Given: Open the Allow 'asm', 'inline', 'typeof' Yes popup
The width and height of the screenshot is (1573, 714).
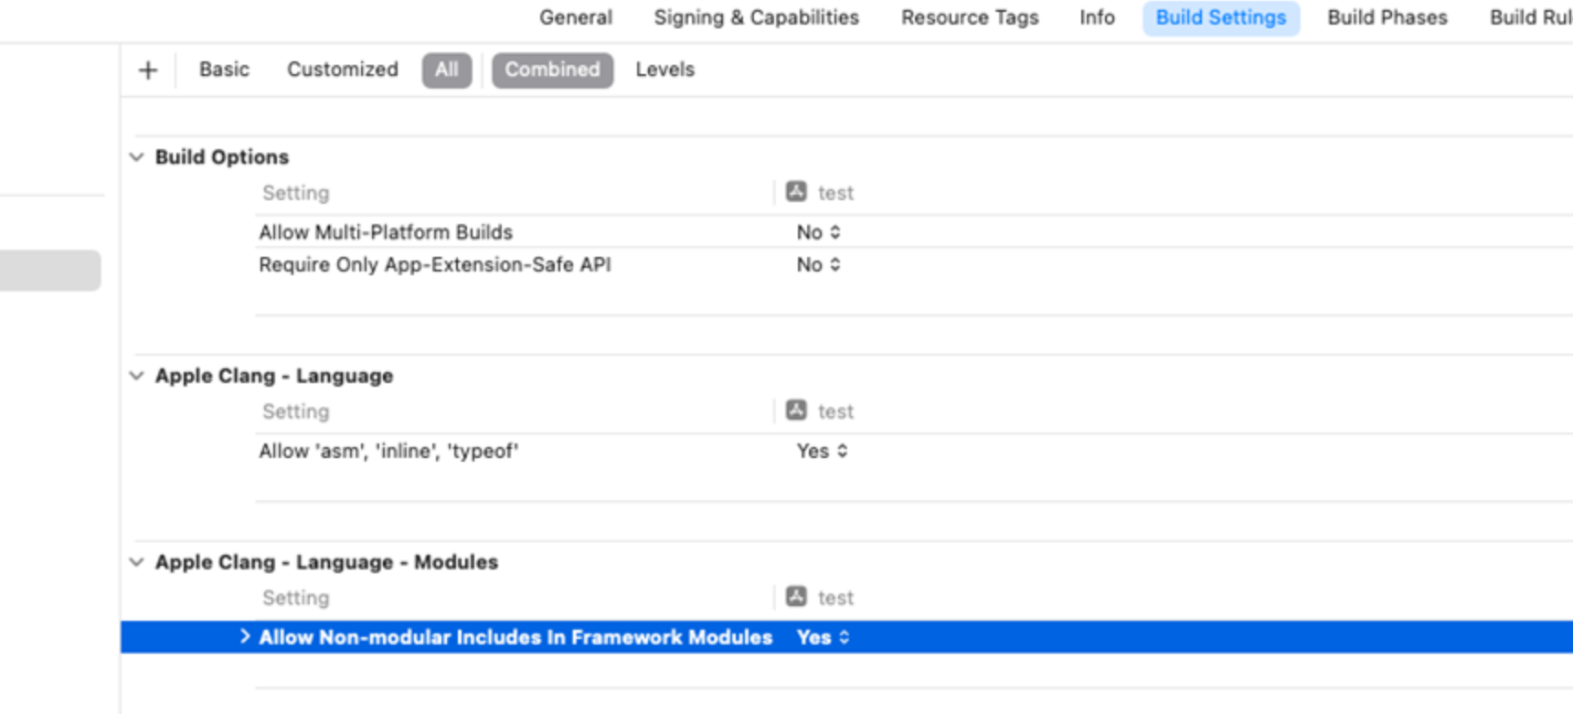Looking at the screenshot, I should 822,451.
